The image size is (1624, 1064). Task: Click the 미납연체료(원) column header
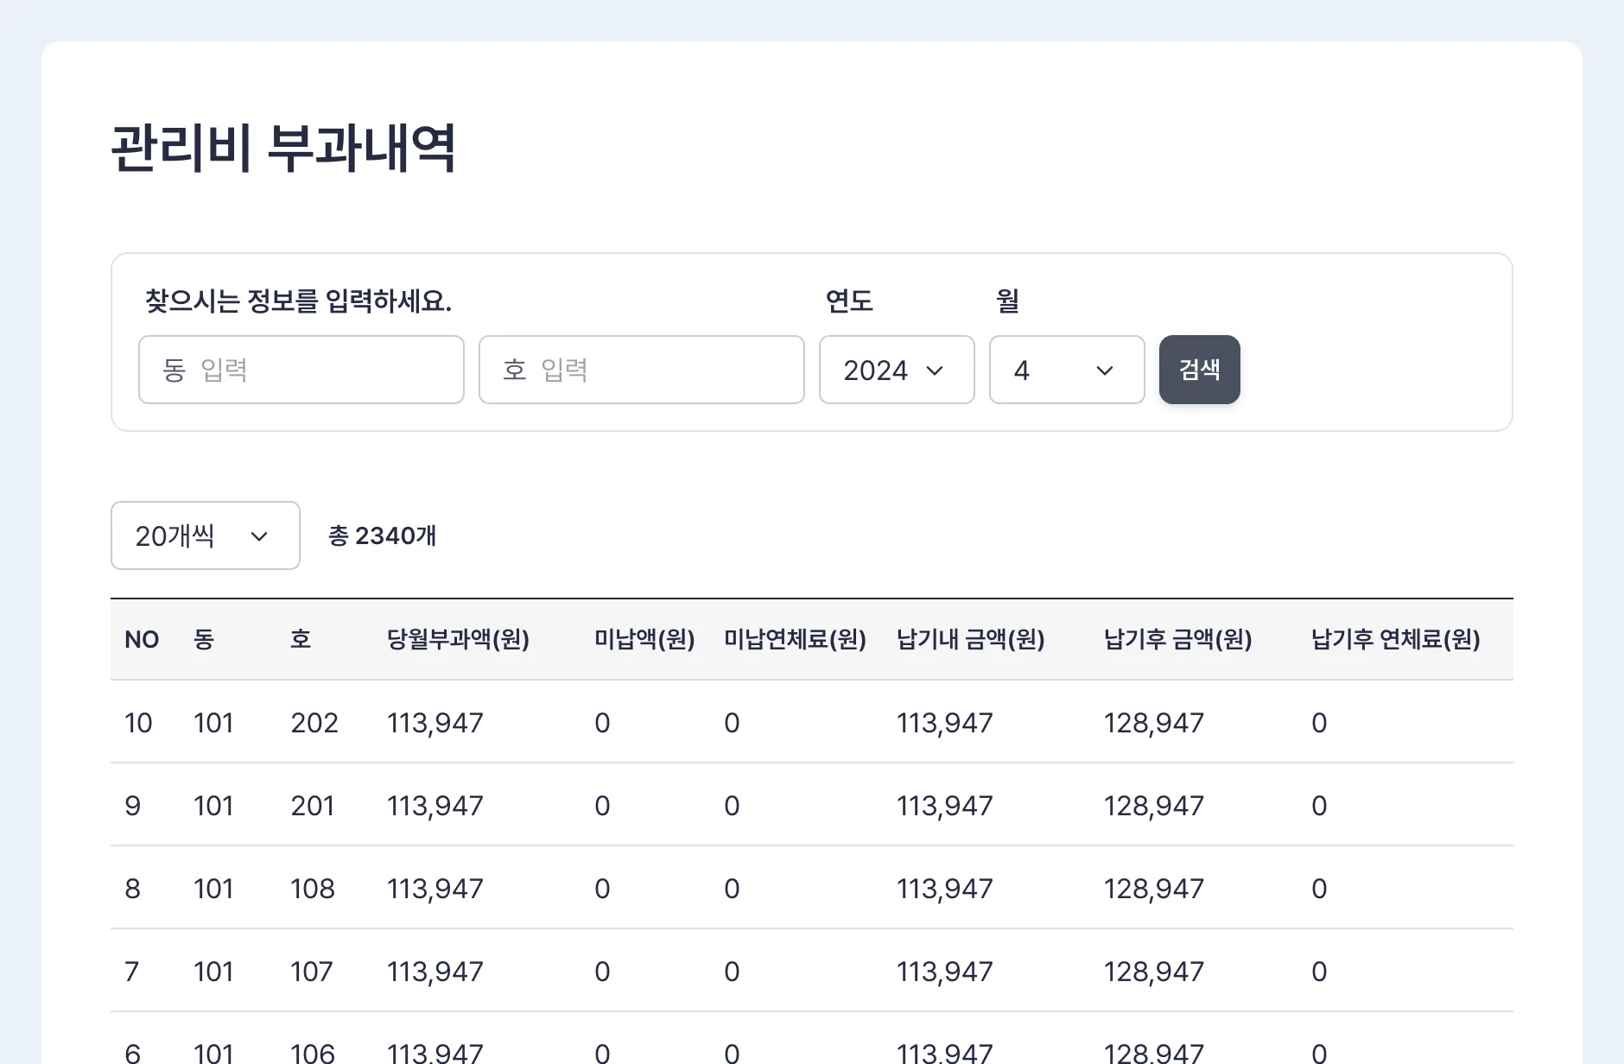point(795,640)
